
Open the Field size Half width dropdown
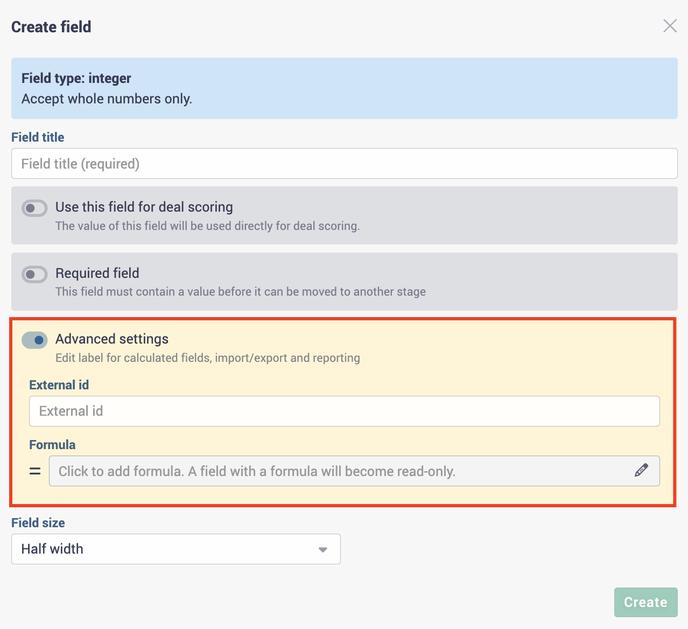[x=176, y=549]
